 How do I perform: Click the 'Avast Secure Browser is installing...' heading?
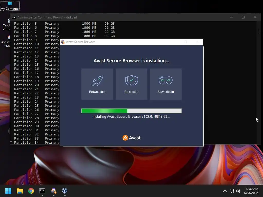tap(131, 61)
